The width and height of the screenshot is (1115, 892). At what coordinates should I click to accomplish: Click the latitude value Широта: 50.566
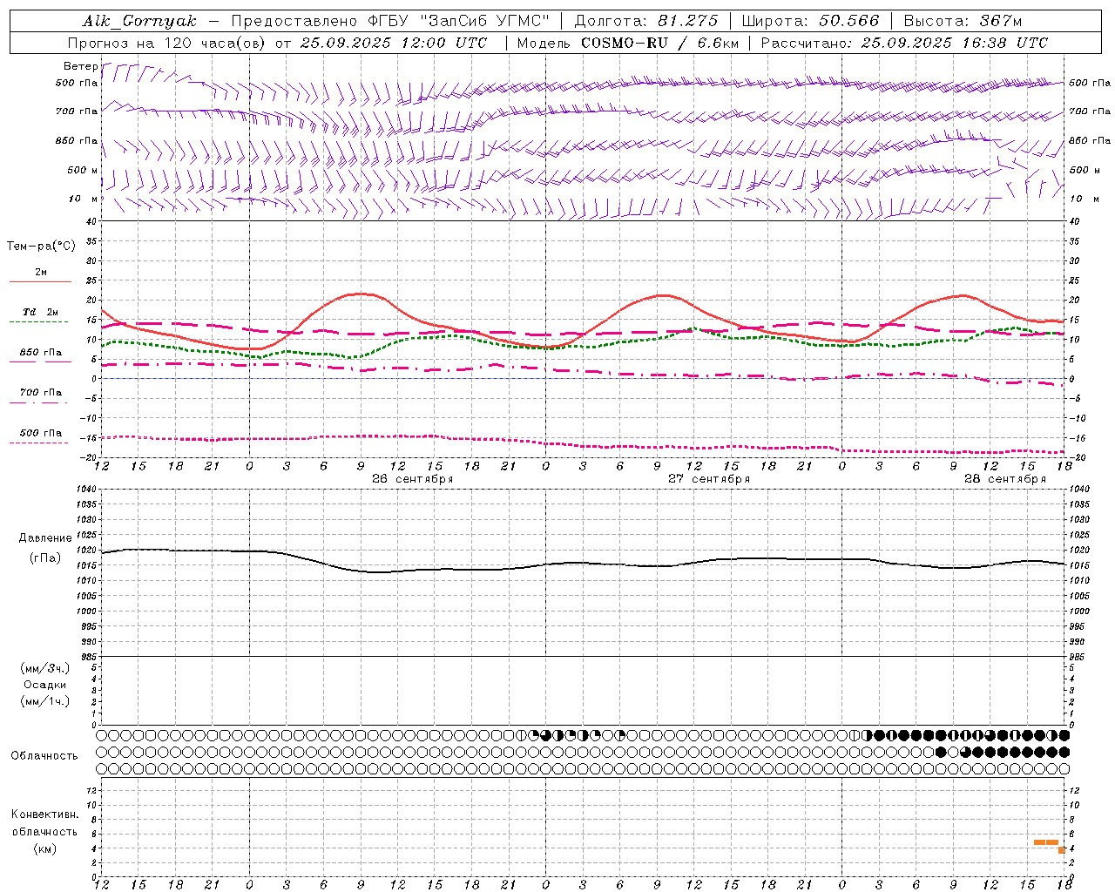click(810, 21)
